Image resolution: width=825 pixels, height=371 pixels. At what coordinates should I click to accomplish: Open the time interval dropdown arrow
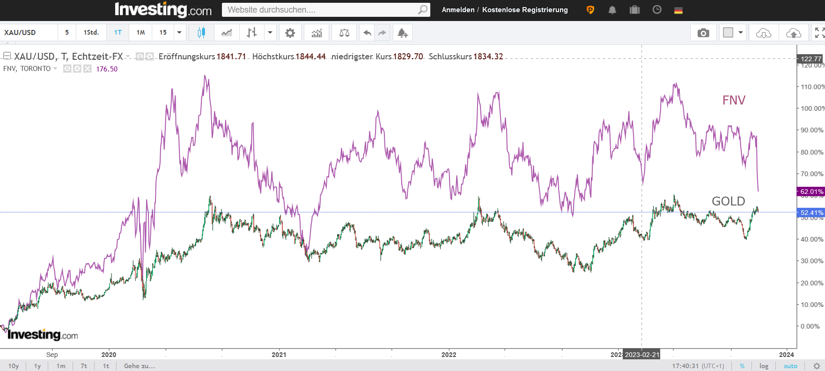[179, 33]
